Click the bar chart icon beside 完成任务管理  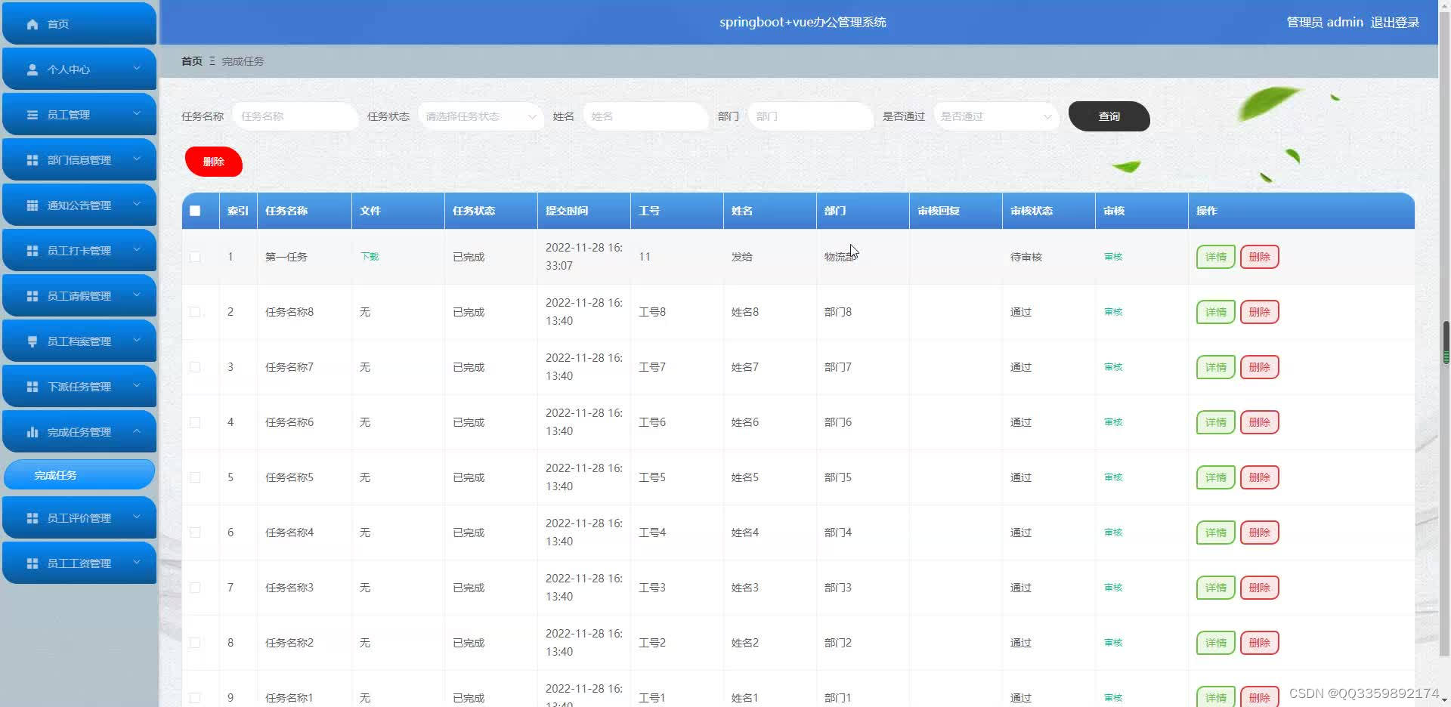[32, 432]
